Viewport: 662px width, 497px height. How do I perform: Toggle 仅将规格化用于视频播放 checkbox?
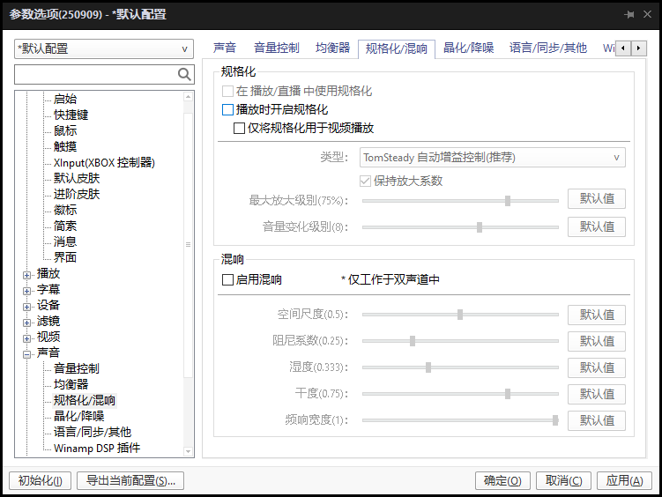pos(240,129)
